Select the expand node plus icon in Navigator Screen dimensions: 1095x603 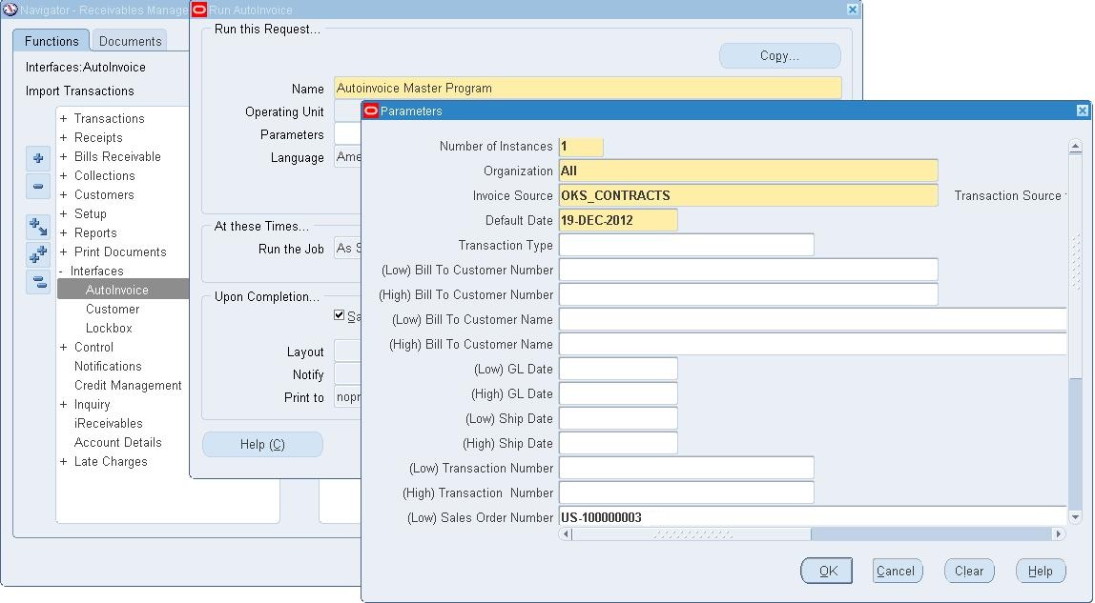pyautogui.click(x=36, y=158)
